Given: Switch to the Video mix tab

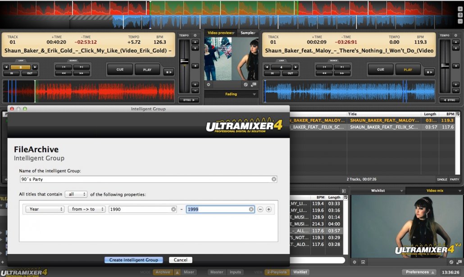Looking at the screenshot, I should tap(435, 191).
